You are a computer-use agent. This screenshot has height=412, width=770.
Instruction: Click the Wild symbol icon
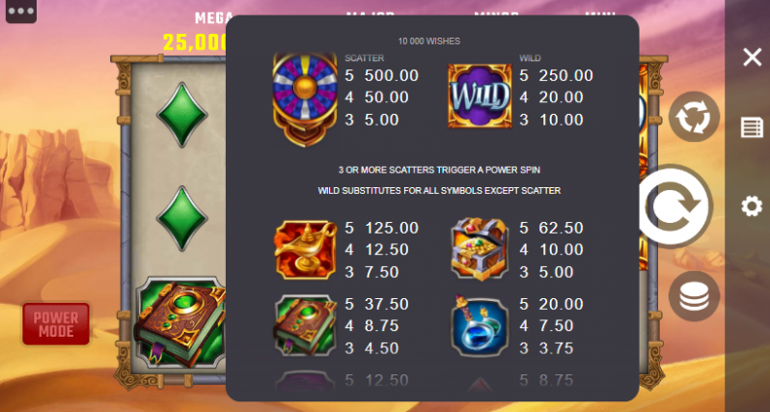[480, 96]
